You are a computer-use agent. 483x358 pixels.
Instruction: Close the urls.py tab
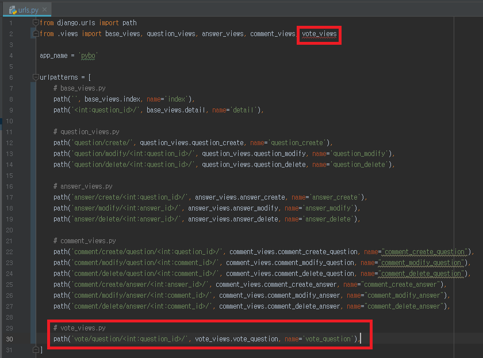tap(45, 10)
